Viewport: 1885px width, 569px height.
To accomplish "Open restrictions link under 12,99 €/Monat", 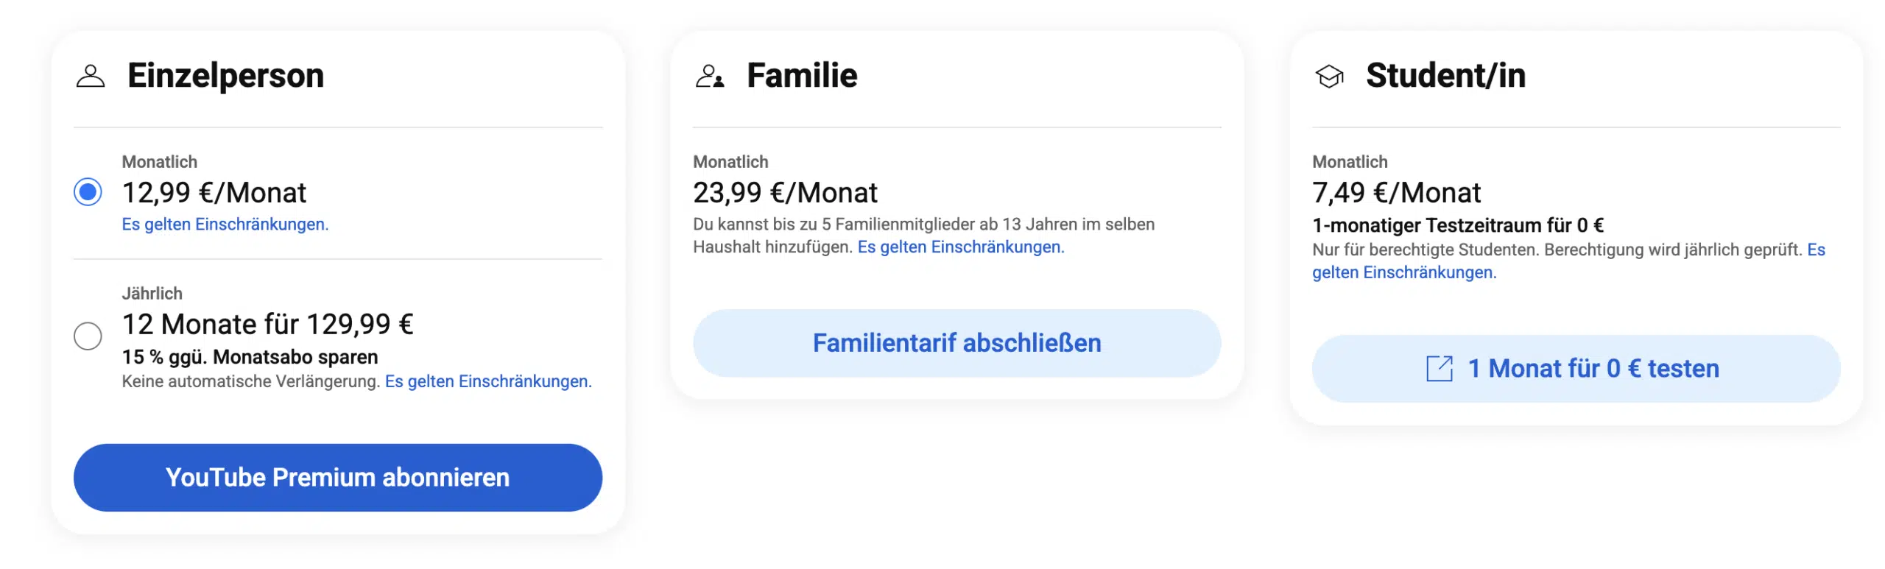I will point(225,224).
